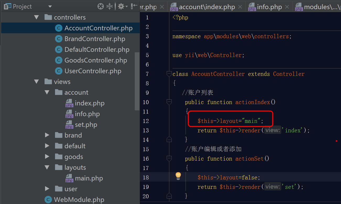Click the view: parameter hint on line 19
This screenshot has height=204, width=341.
pyautogui.click(x=272, y=187)
